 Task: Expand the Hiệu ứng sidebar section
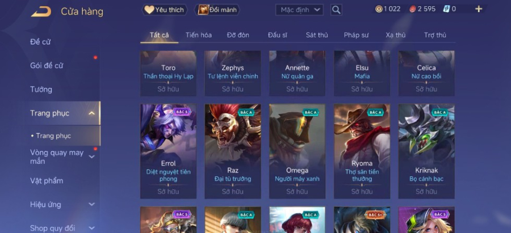click(x=92, y=204)
